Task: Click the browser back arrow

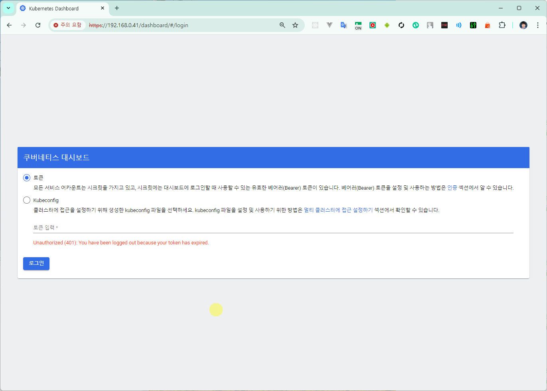Action: pyautogui.click(x=9, y=25)
